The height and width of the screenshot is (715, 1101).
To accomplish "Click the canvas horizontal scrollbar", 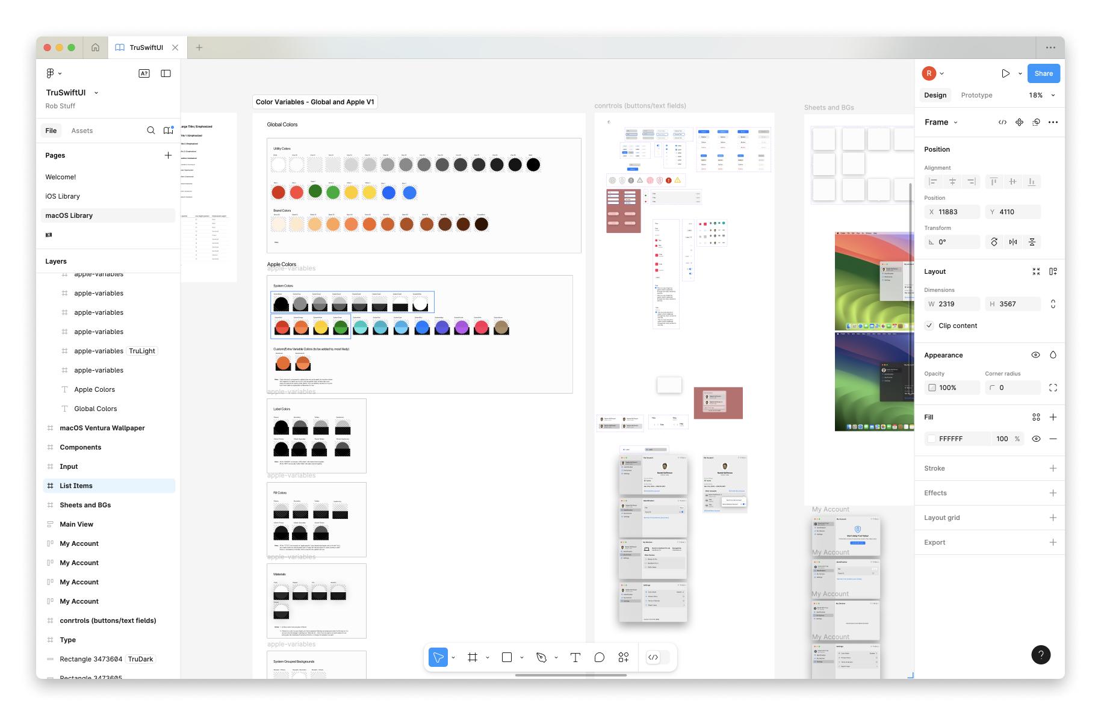I will tap(571, 675).
